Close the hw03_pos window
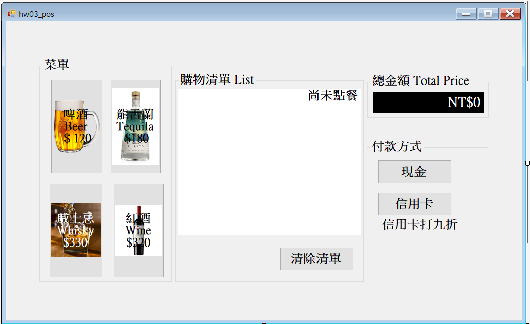Screen dimensions: 530x324 coord(510,14)
